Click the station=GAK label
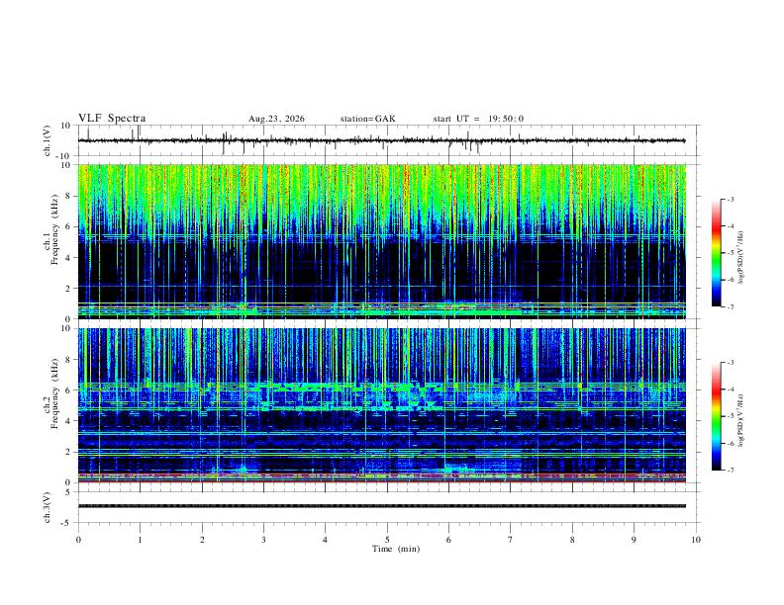The image size is (784, 605). pyautogui.click(x=367, y=119)
